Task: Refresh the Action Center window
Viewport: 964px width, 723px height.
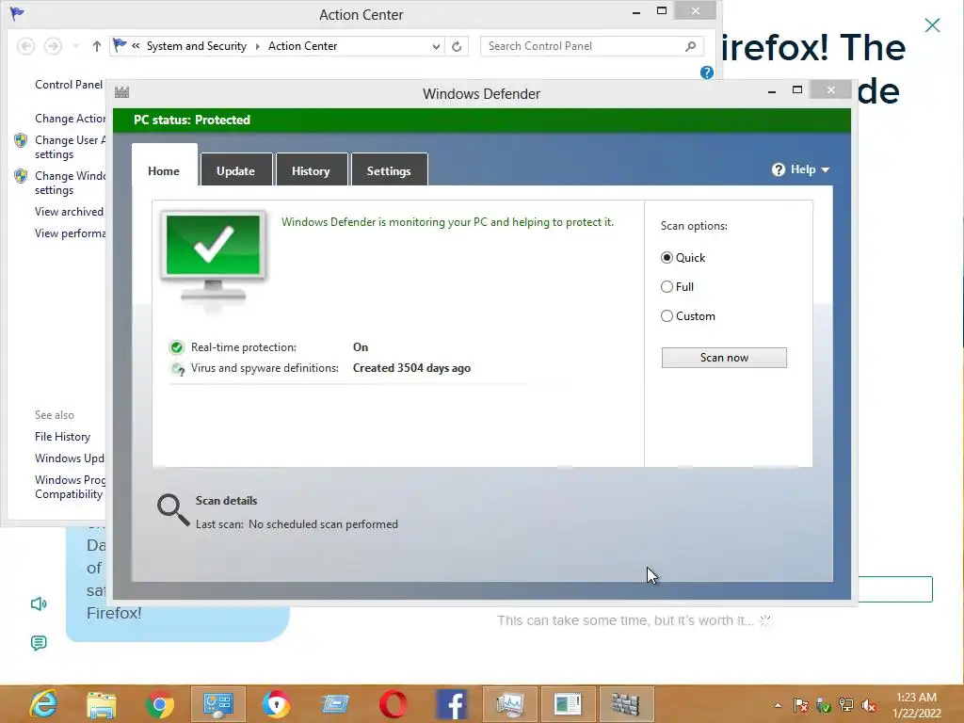Action: point(457,46)
